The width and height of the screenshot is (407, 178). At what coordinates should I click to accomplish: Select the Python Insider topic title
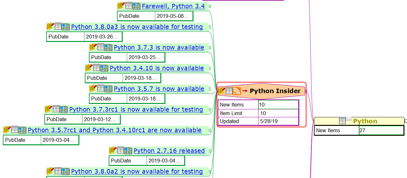point(275,91)
